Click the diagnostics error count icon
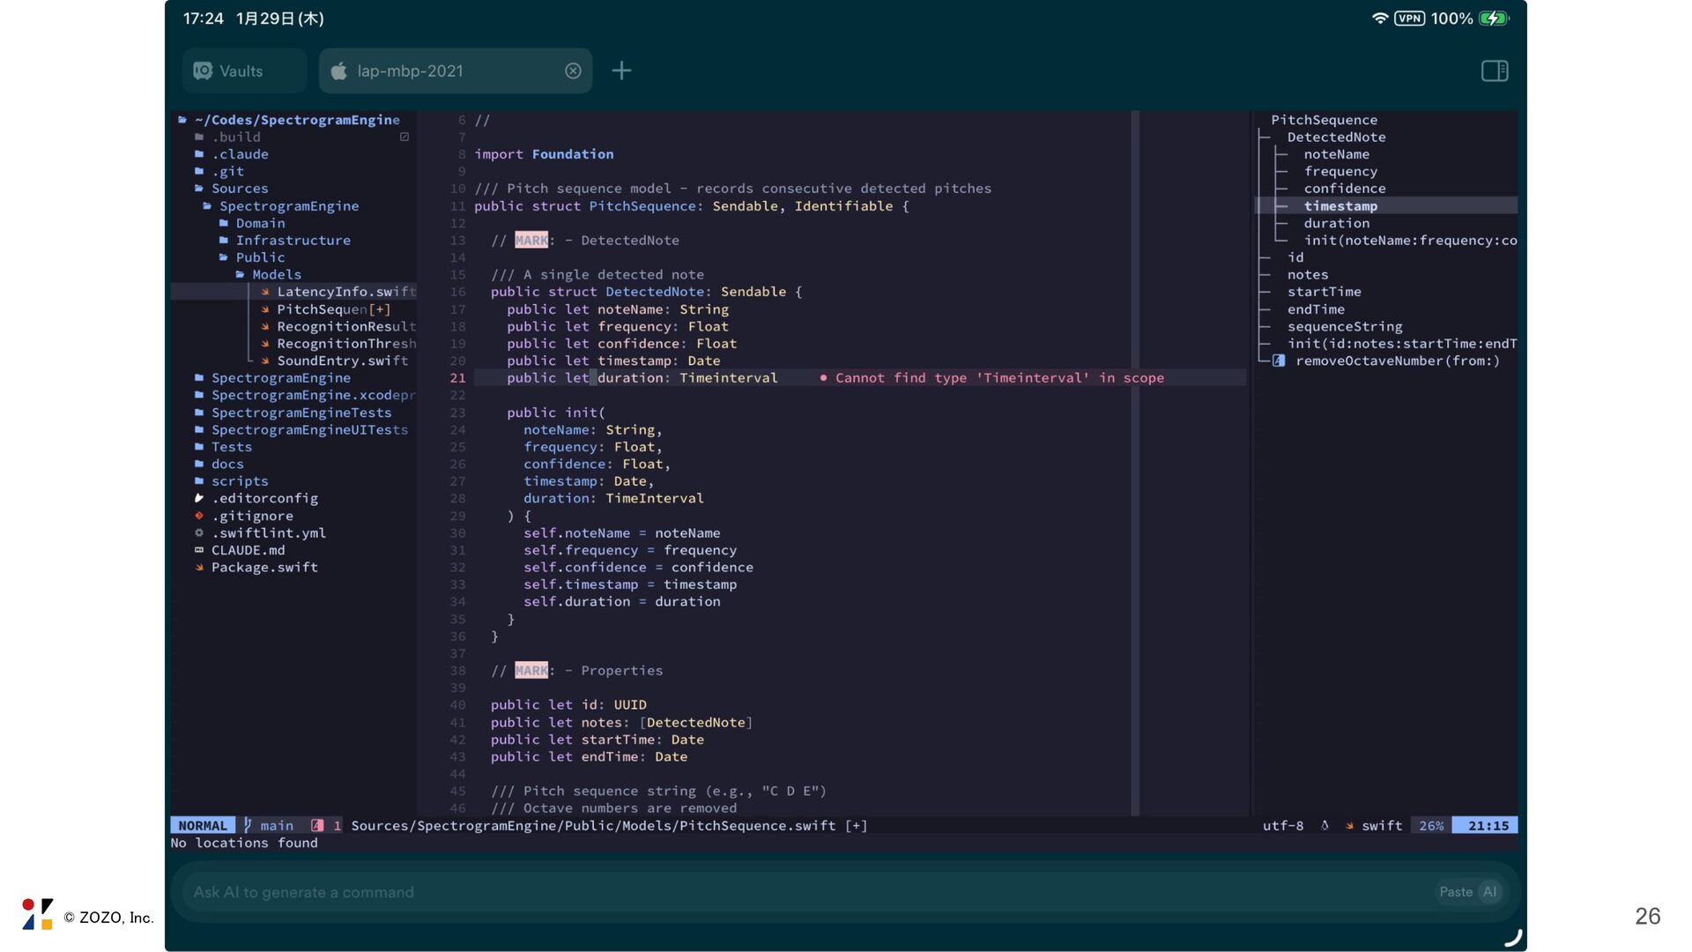This screenshot has height=952, width=1692. pos(318,826)
